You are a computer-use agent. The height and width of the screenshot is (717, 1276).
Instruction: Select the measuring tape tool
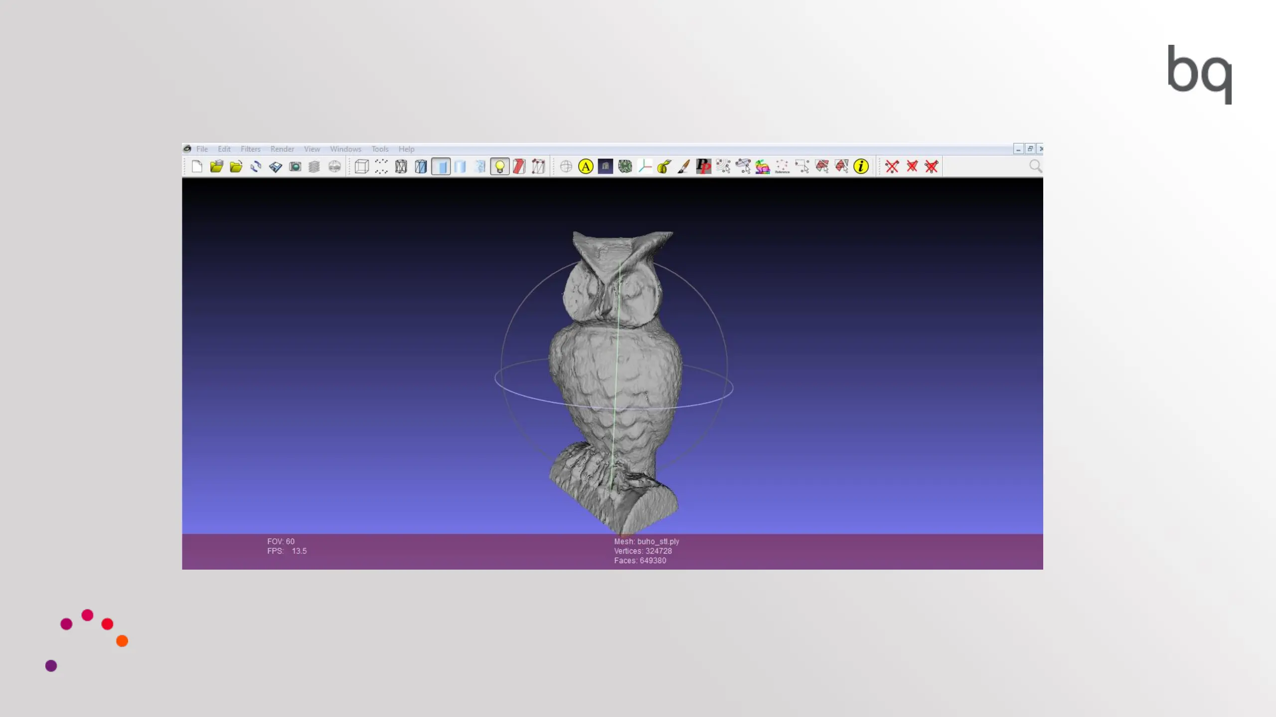click(x=664, y=166)
